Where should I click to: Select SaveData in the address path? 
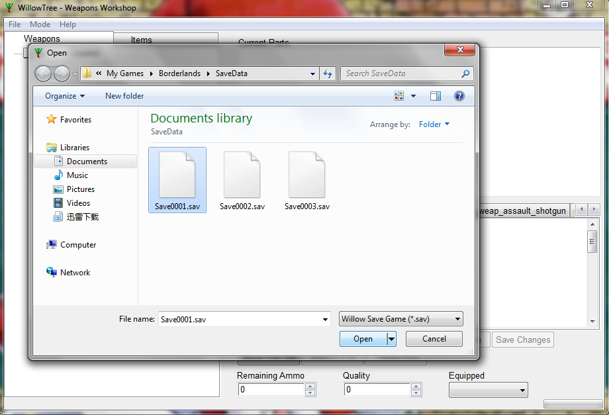click(x=232, y=73)
